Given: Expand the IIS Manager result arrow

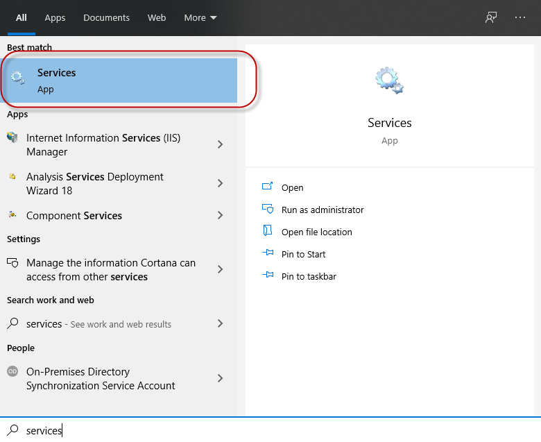Looking at the screenshot, I should click(220, 144).
